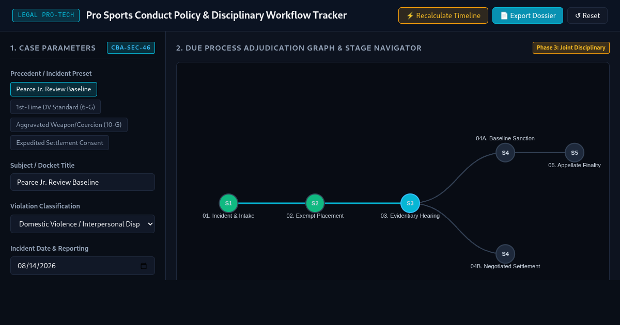The width and height of the screenshot is (620, 325).
Task: Select the Expedited Settlement Consent preset
Action: click(59, 142)
